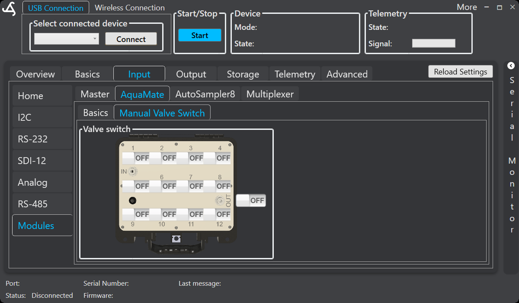Toggle valve 10 switch on

tap(163, 214)
